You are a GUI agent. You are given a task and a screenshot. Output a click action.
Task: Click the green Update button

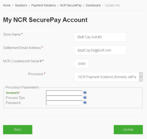pos(128,129)
